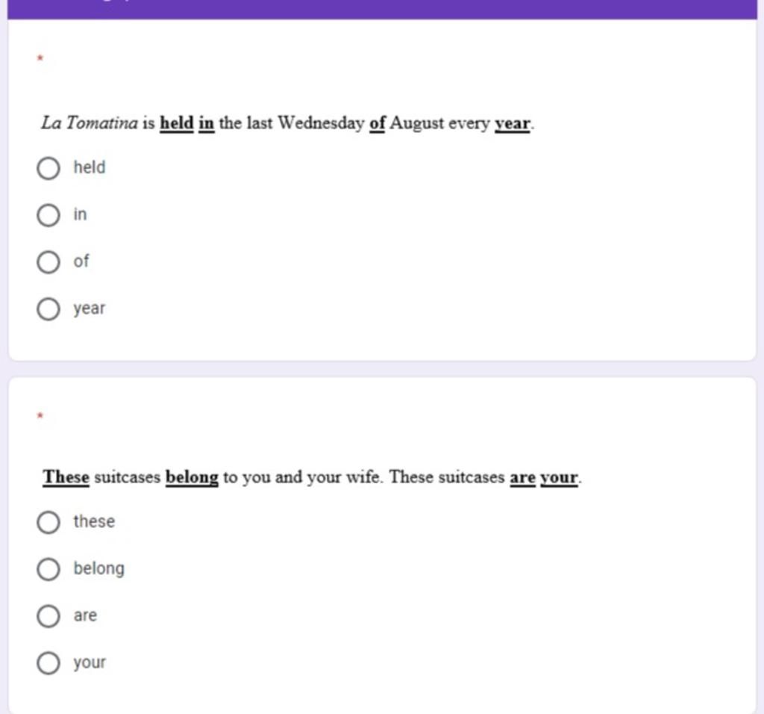Click the purple header bar at top
The image size is (764, 714).
click(x=382, y=9)
